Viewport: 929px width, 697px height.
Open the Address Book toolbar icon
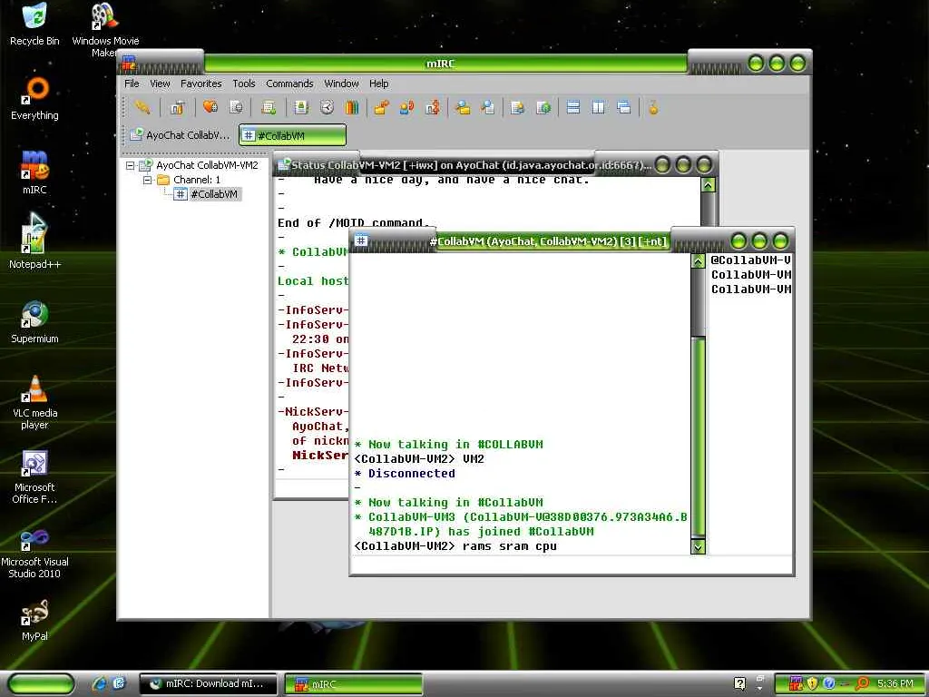301,107
